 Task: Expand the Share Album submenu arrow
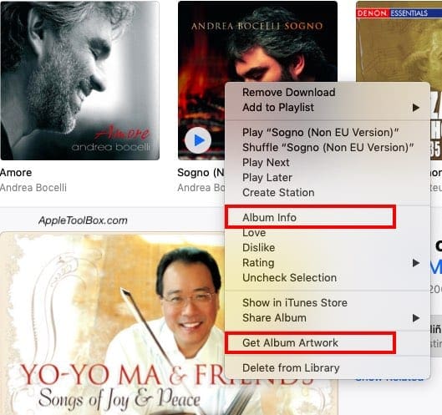pyautogui.click(x=415, y=318)
